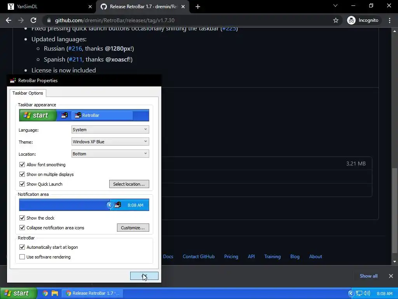Click the browser back arrow
The height and width of the screenshot is (299, 398).
(x=9, y=20)
